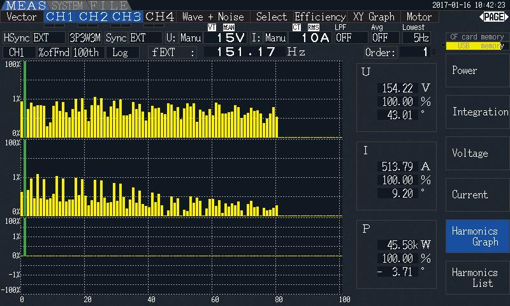Adjust the Order stepper arrows

click(x=433, y=52)
